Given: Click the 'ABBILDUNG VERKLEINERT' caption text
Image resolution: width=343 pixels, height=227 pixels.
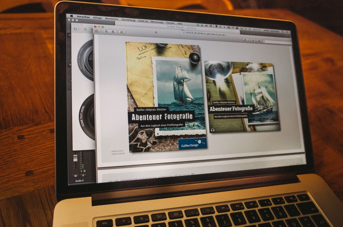Looking at the screenshot, I should tap(118, 153).
